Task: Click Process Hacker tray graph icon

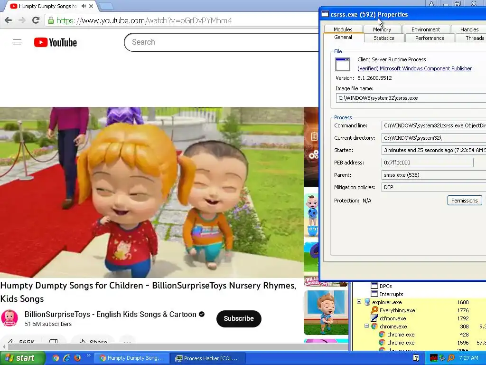Action: pos(434,358)
